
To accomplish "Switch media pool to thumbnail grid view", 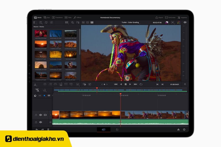I will click(67, 22).
